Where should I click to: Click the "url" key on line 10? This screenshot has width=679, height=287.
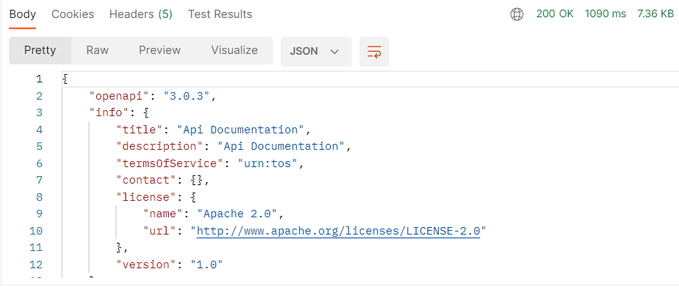tap(160, 232)
